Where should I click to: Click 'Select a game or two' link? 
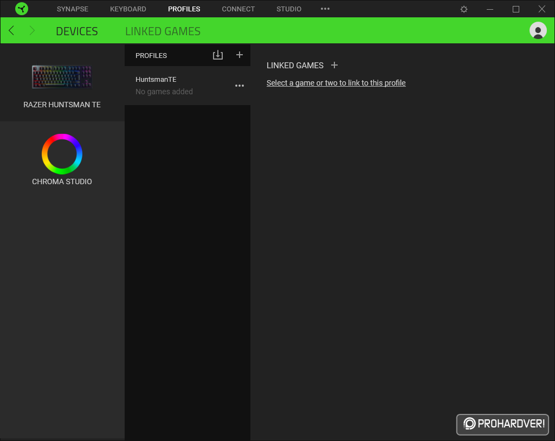336,83
